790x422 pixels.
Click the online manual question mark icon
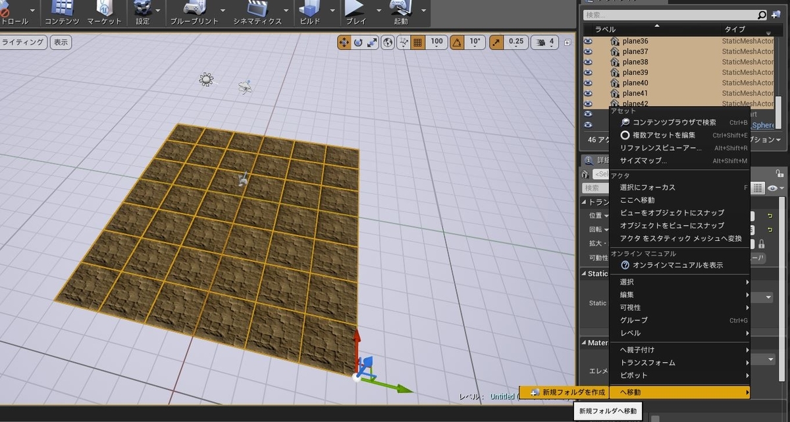[x=625, y=265]
